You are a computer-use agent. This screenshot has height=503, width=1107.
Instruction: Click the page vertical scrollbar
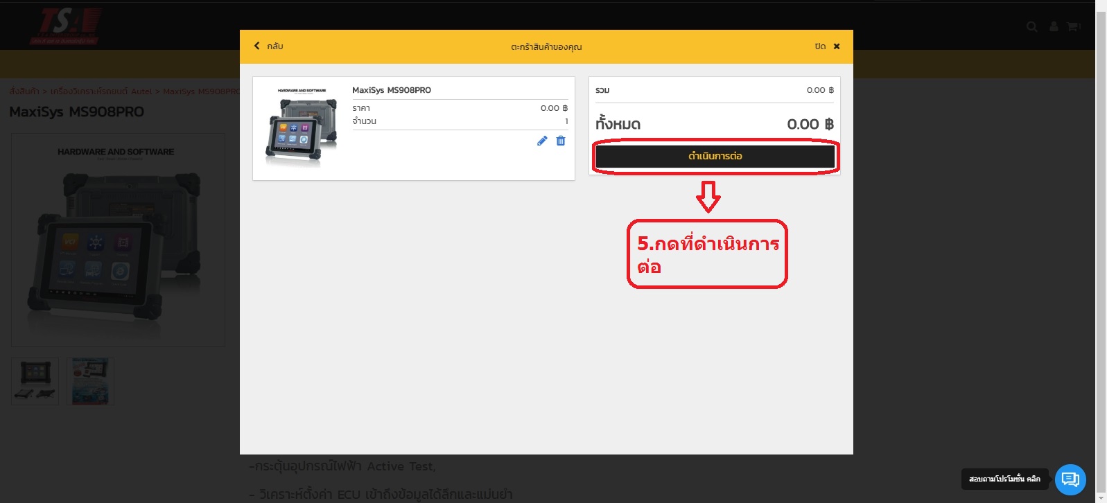(x=1101, y=251)
